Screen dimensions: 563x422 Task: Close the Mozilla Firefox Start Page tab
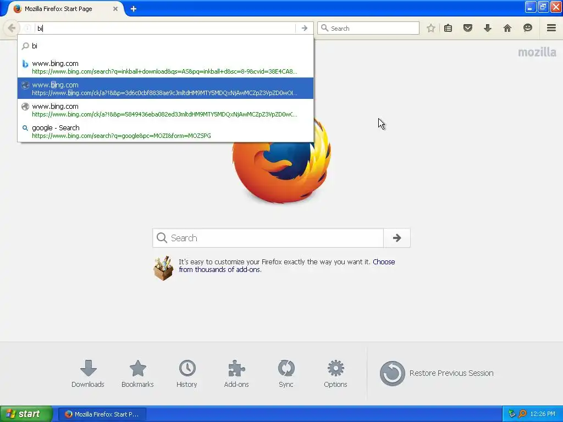tap(115, 9)
